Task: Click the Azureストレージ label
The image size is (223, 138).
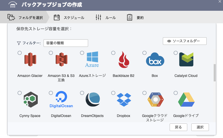Action: pyautogui.click(x=92, y=76)
